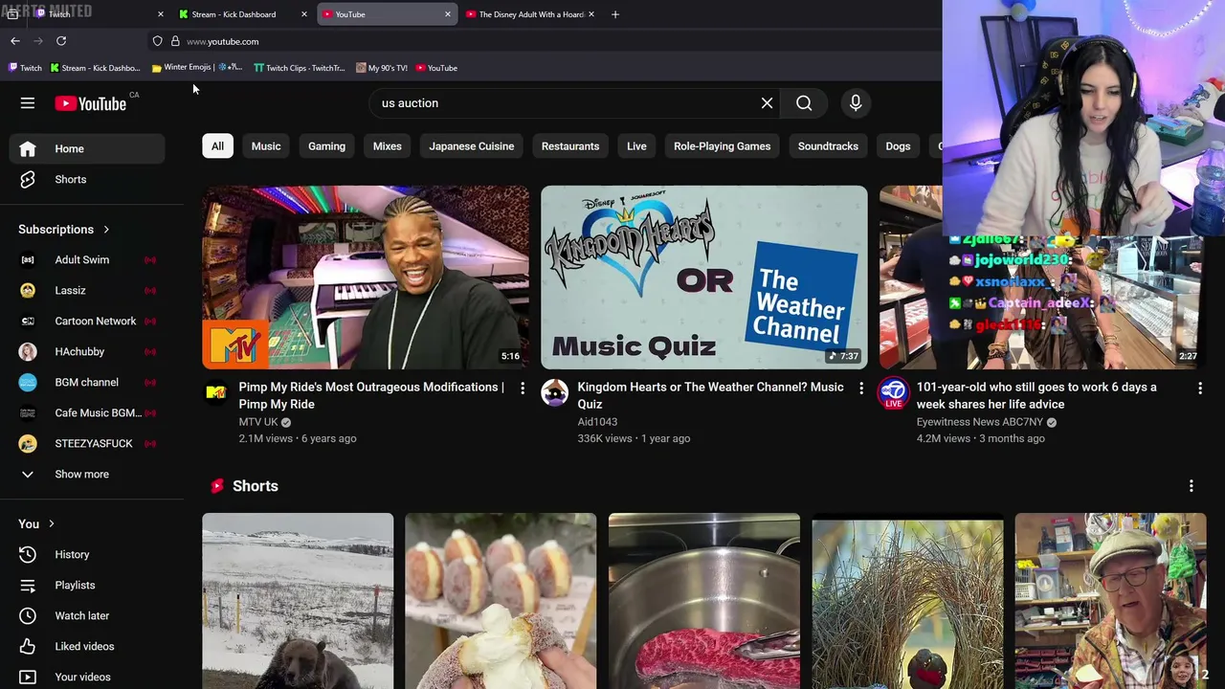
Task: Play Kingdom Hearts Music Quiz thumbnail
Action: (x=704, y=278)
